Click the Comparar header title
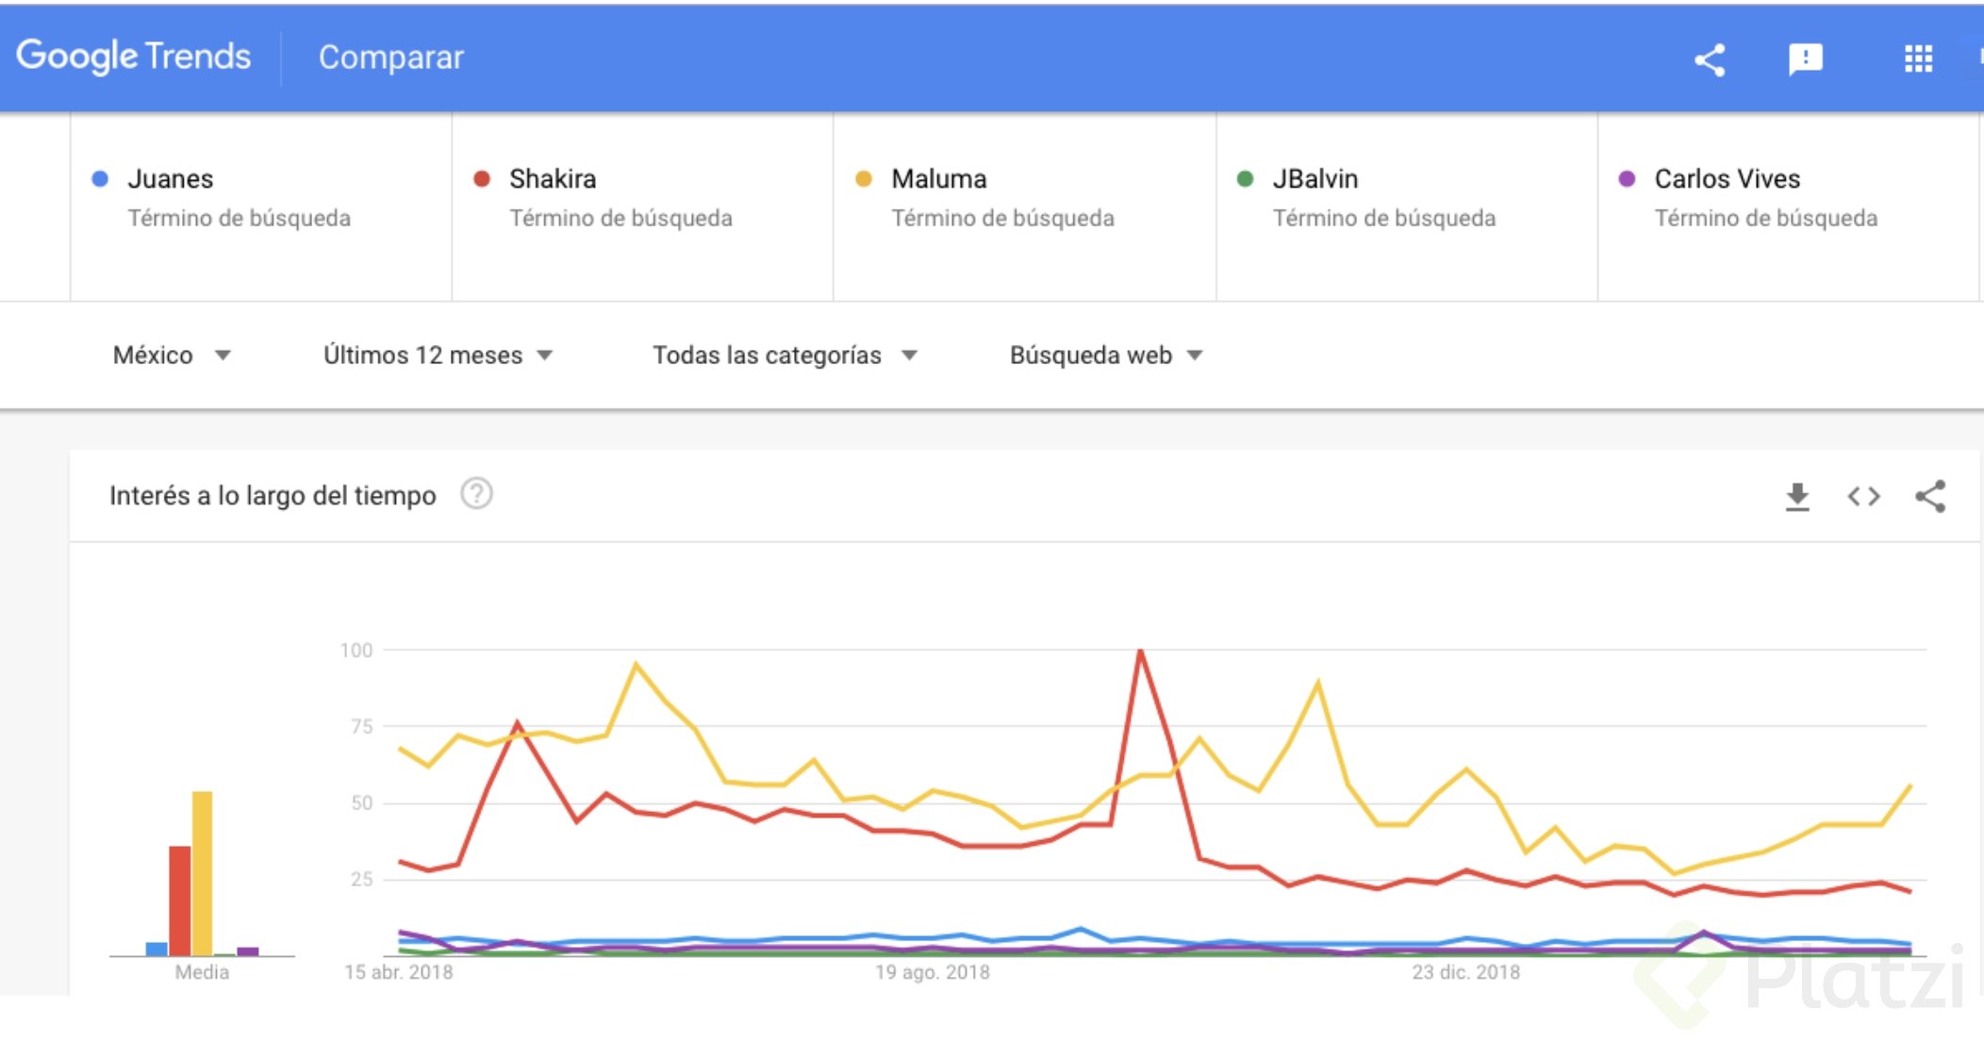Viewport: 1984px width, 1041px height. 391,58
